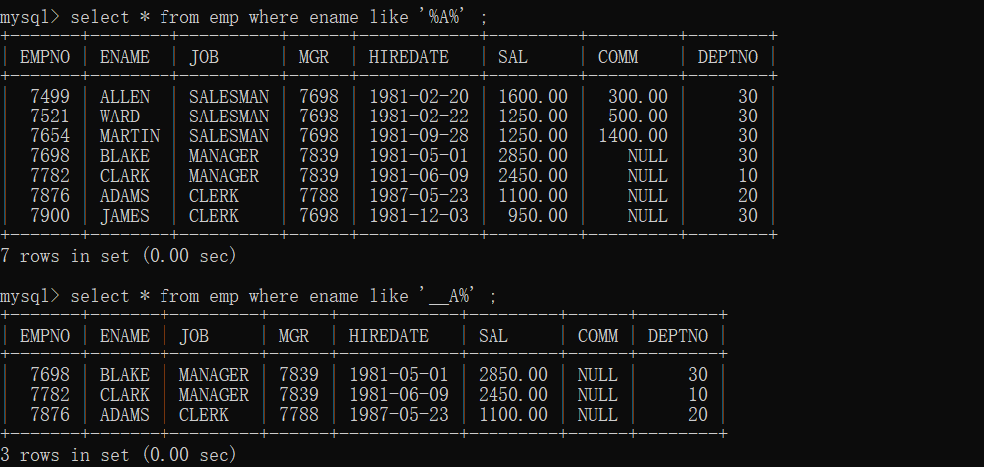Click ALLEN's salary value 1600.00
The height and width of the screenshot is (467, 984).
[x=533, y=97]
